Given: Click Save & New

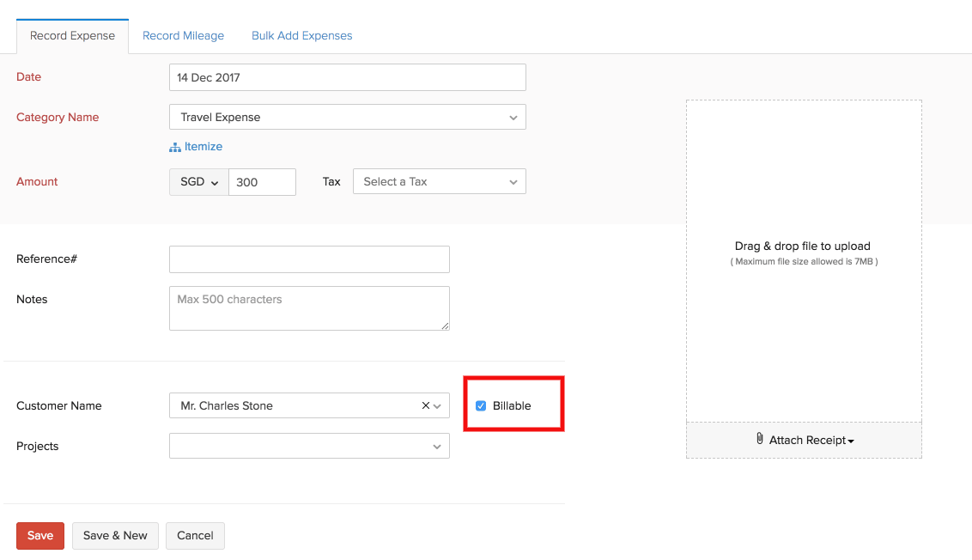Looking at the screenshot, I should 115,535.
